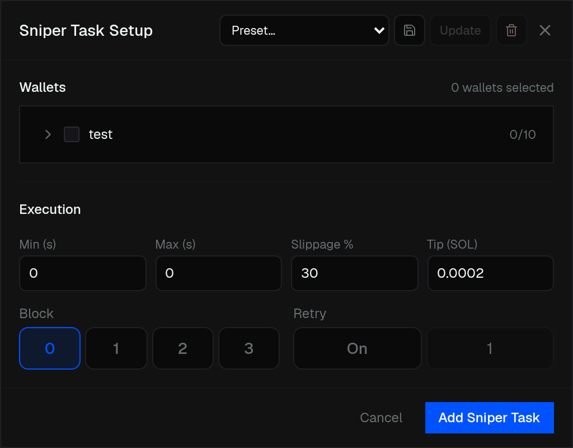
Task: Close the Sniper Task Setup dialog
Action: 544,30
